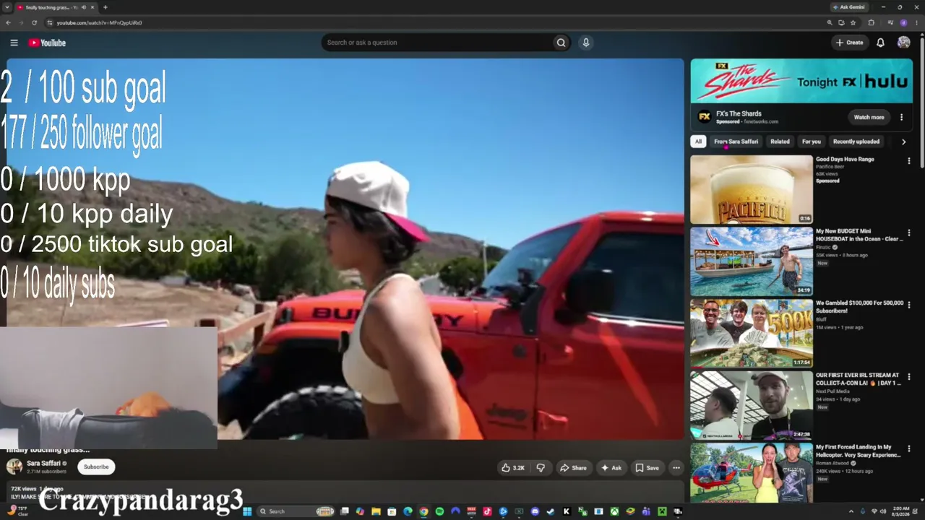This screenshot has width=925, height=520.
Task: Switch to the 'finally touching grass' tab
Action: pyautogui.click(x=56, y=7)
